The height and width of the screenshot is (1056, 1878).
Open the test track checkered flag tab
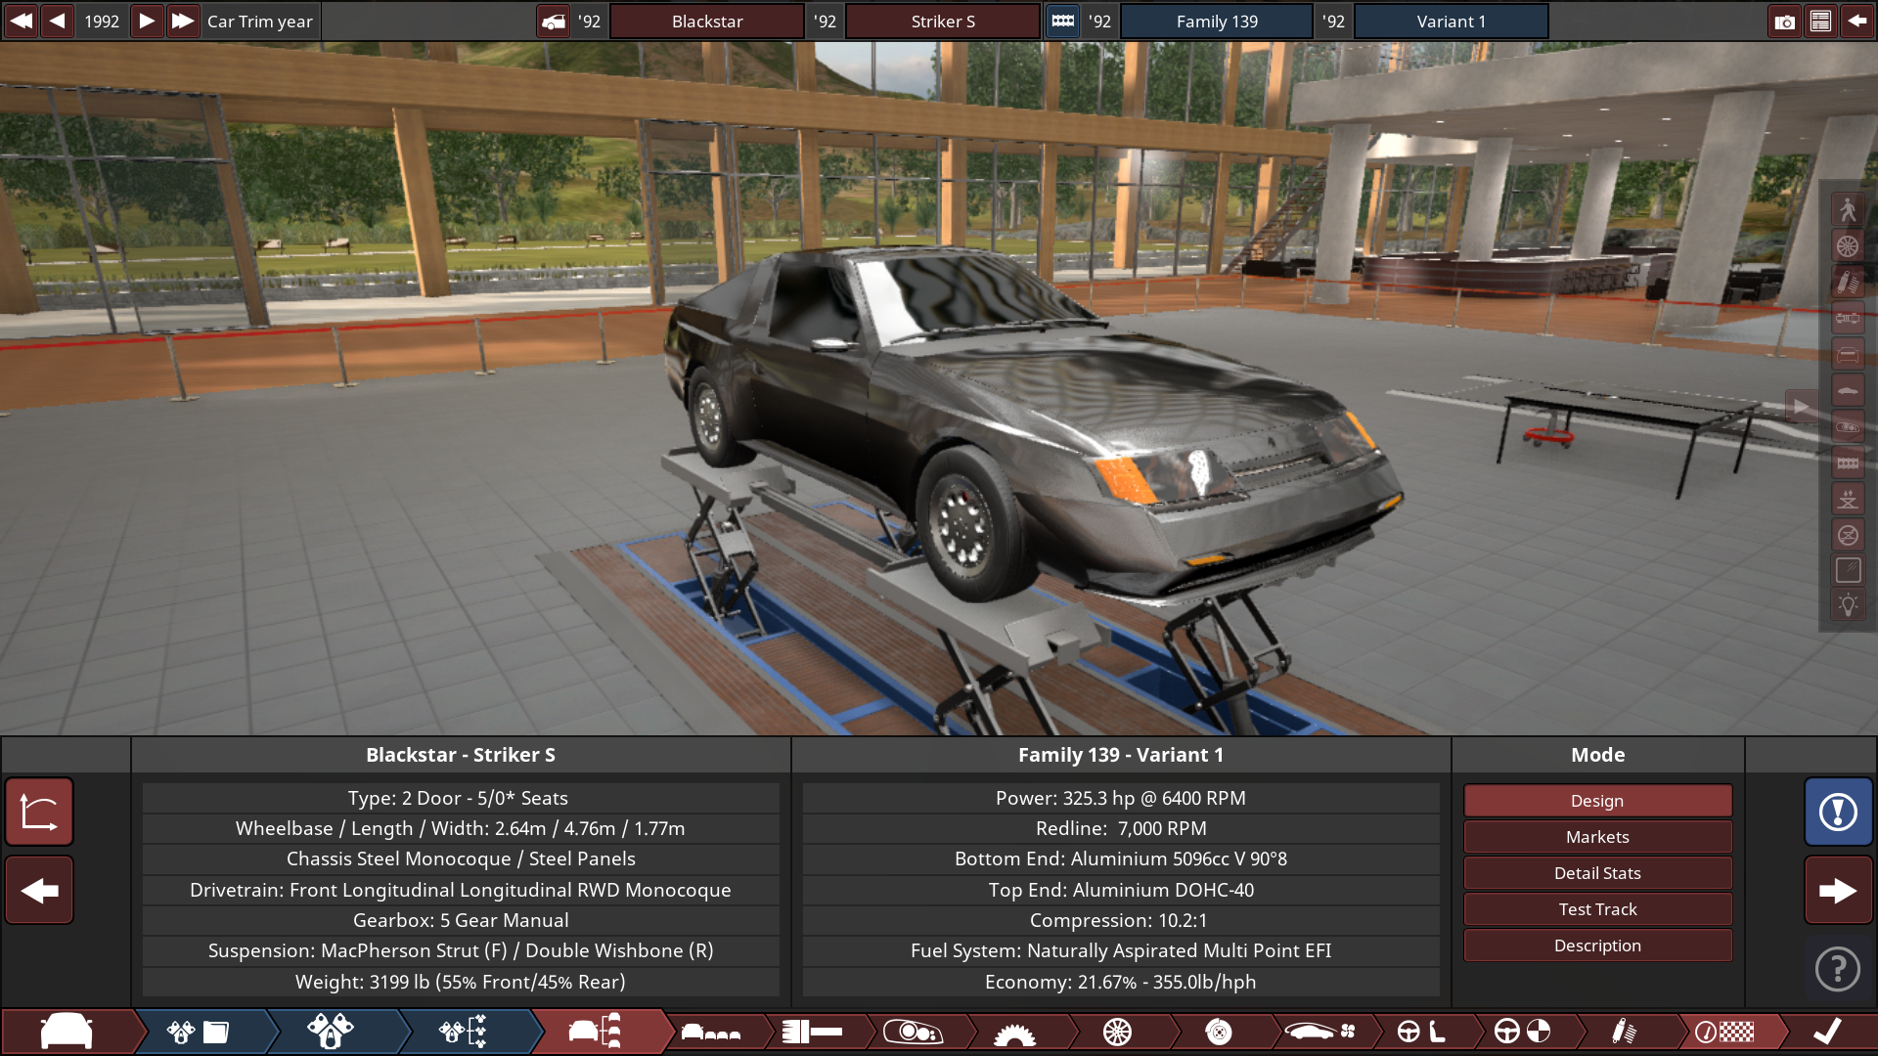tap(1725, 1032)
